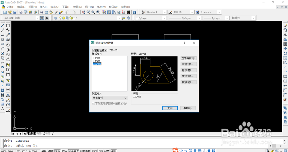The image size is (288, 152).
Task: Select the Circle draw tool
Action: pos(3,53)
